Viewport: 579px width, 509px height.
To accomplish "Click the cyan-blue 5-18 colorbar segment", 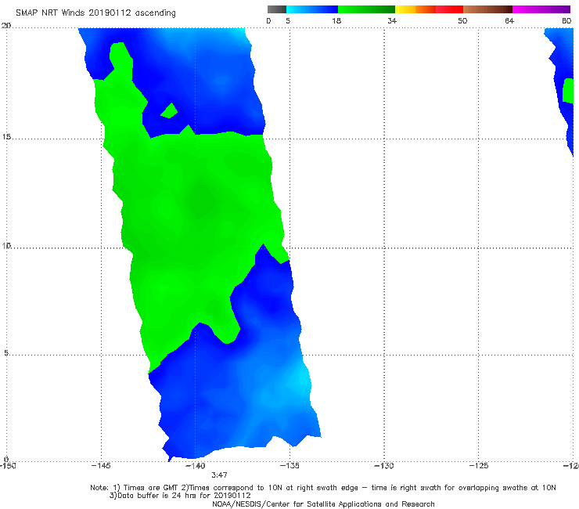I will (312, 9).
